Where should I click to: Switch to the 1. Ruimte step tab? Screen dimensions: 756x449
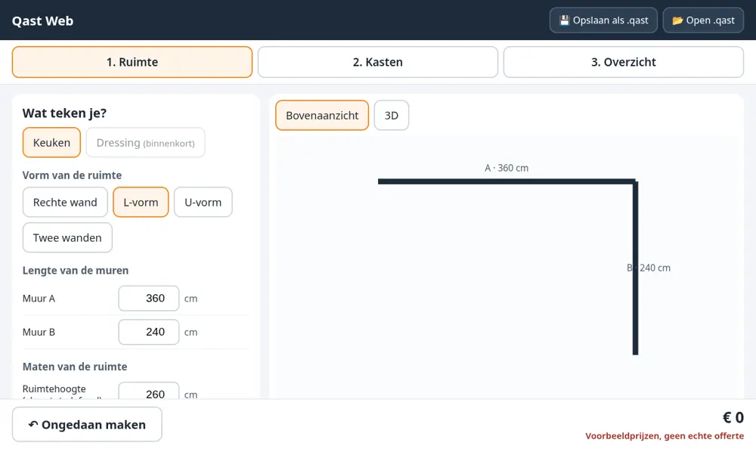132,62
